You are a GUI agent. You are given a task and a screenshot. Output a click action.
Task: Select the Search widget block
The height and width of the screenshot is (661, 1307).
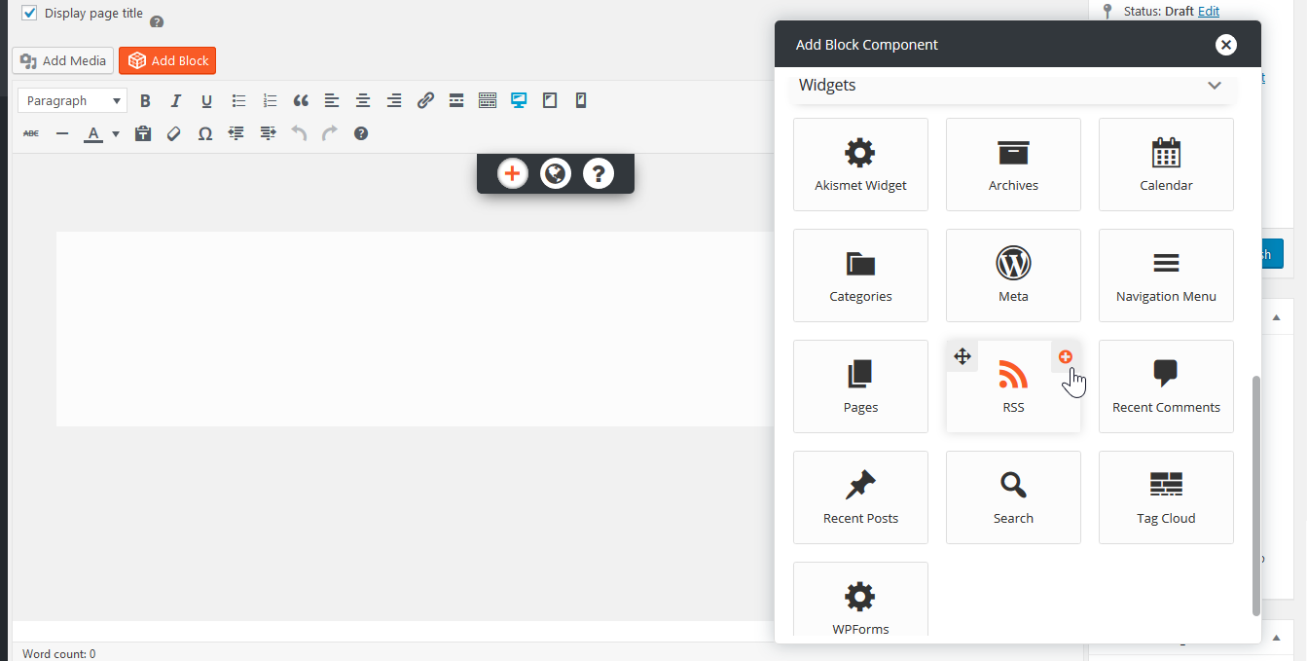1013,497
